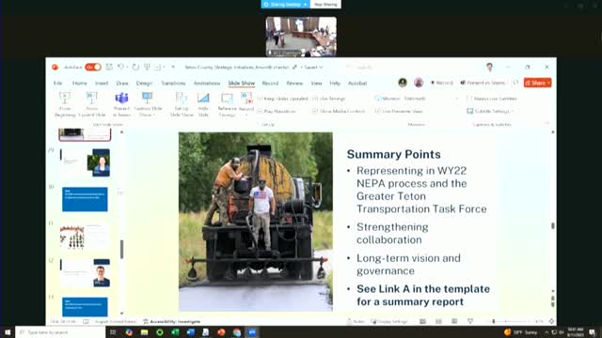Click the slide panel scrollbar thumb

121,249
